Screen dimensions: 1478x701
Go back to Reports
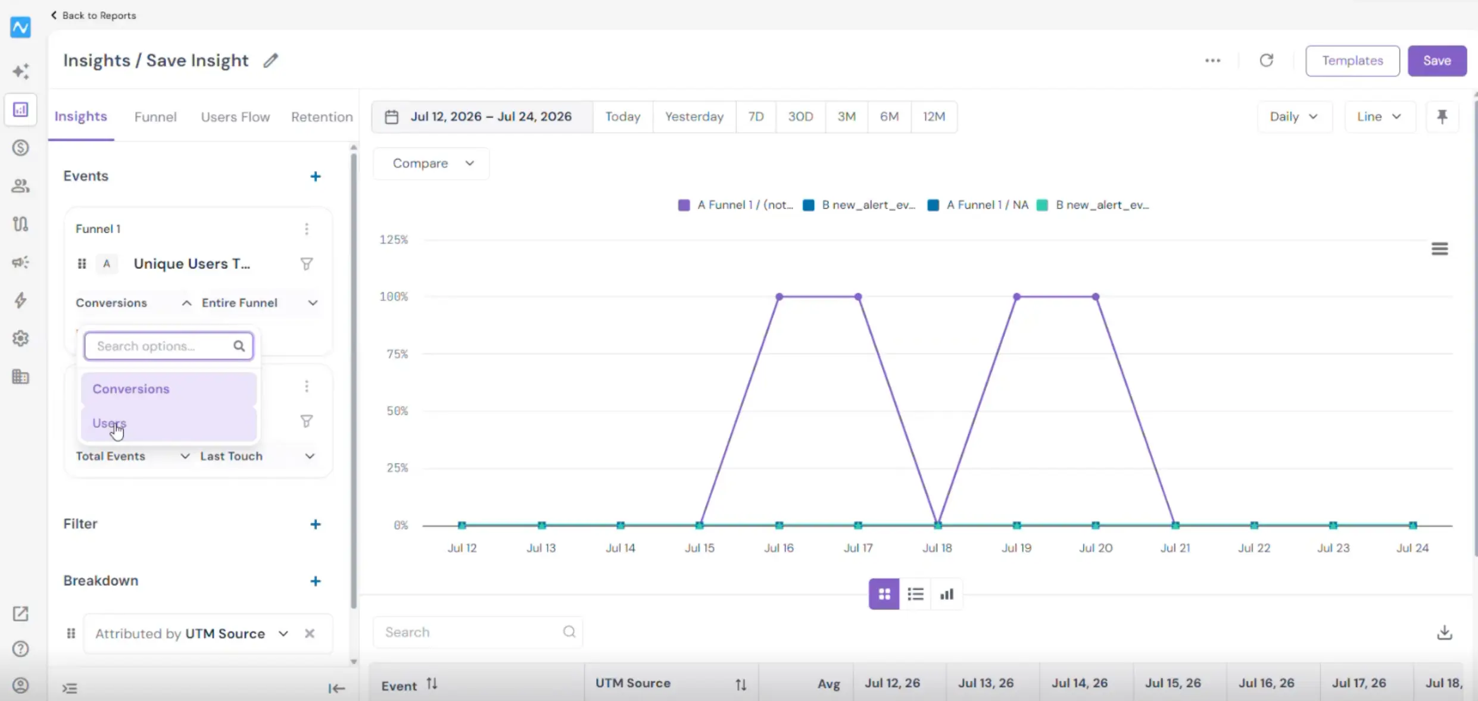pos(93,15)
